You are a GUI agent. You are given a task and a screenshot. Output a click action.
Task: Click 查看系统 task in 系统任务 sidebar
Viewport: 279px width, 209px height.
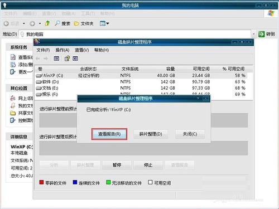[x=22, y=57]
